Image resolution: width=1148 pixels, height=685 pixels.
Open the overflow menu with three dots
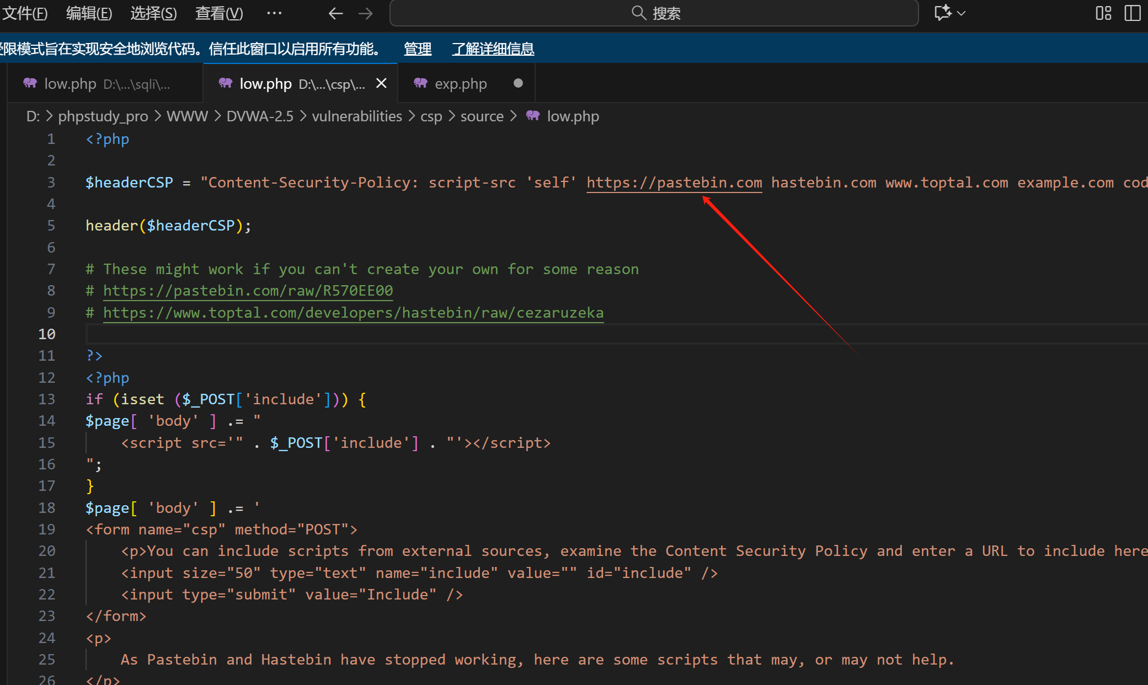pyautogui.click(x=274, y=13)
